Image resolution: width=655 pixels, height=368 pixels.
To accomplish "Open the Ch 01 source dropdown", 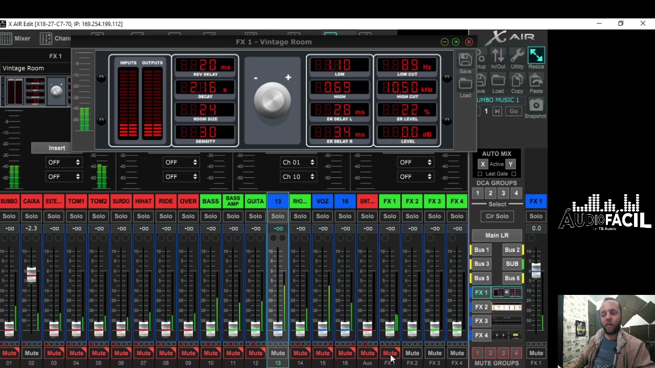I will 298,162.
